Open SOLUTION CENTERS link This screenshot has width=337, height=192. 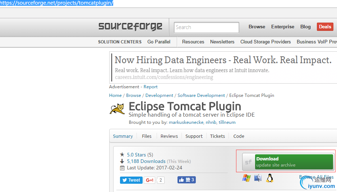coord(120,42)
